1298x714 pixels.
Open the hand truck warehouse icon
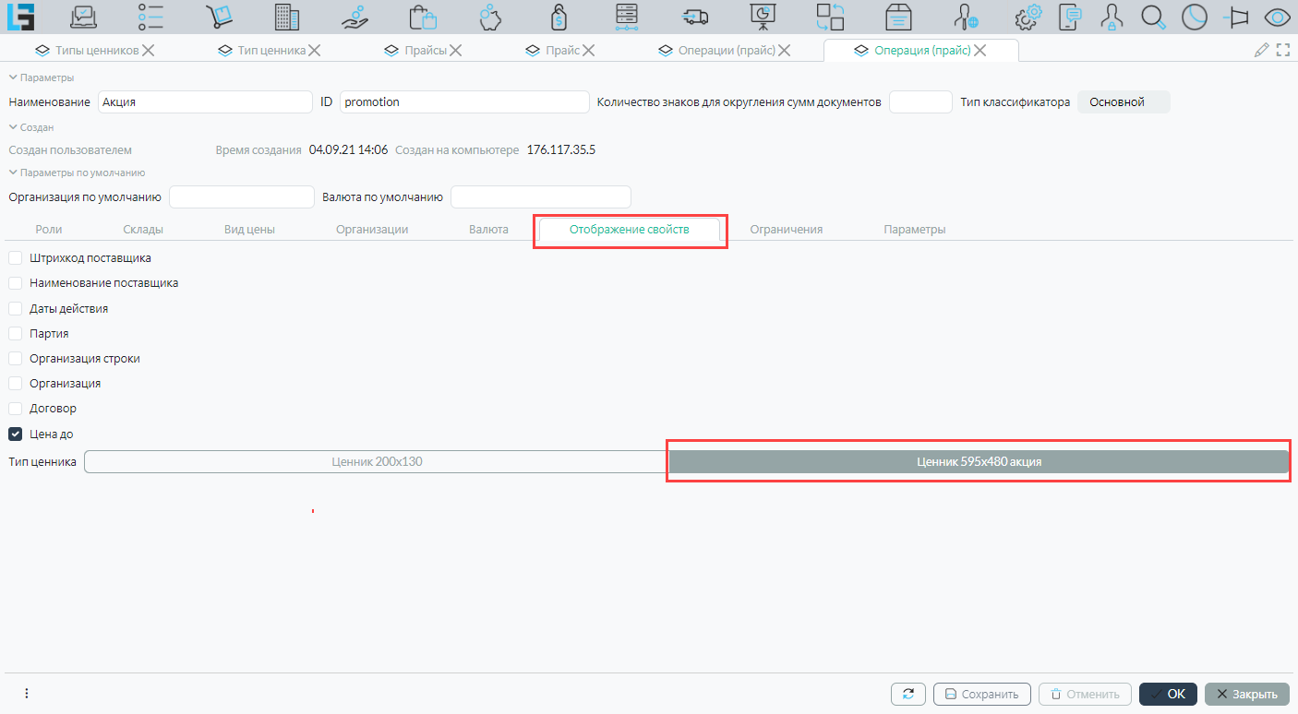pyautogui.click(x=219, y=17)
